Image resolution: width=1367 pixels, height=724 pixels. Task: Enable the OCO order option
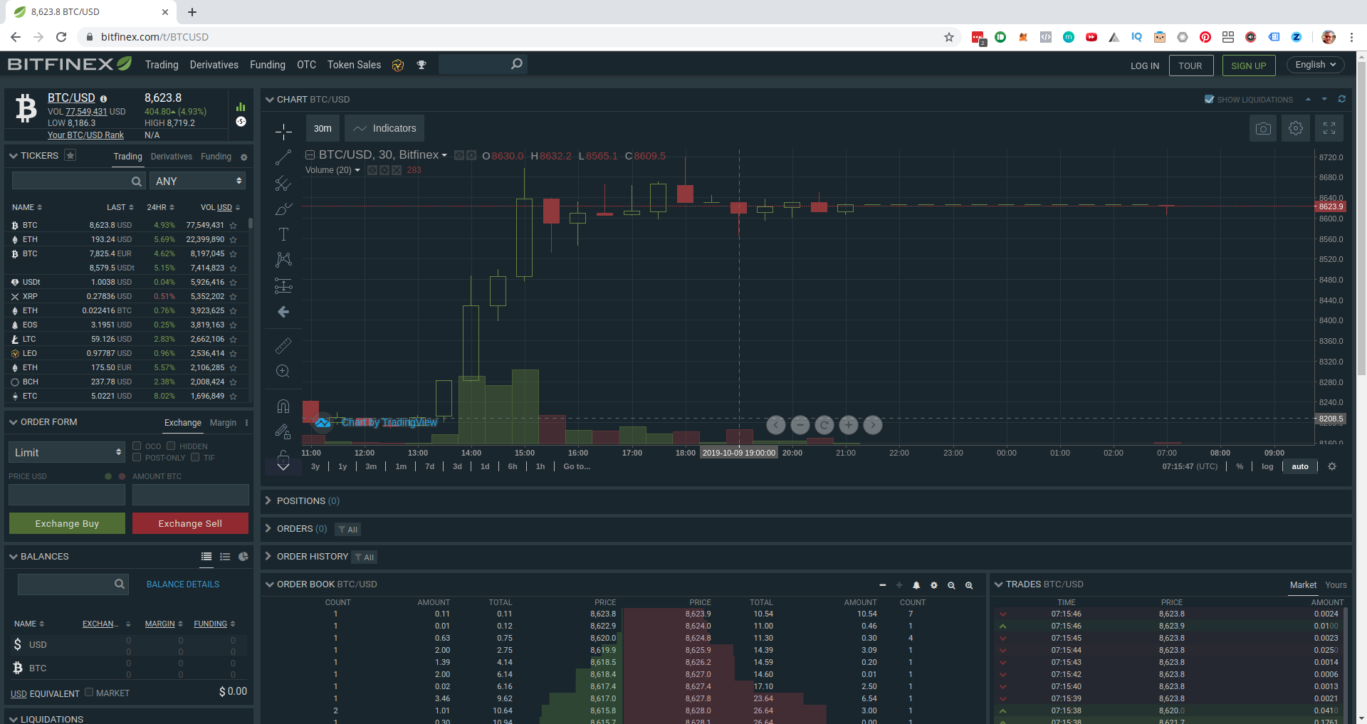[137, 446]
